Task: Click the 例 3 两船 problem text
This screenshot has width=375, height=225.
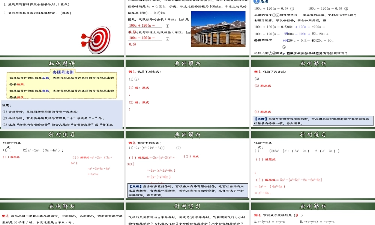Action: (x=62, y=219)
